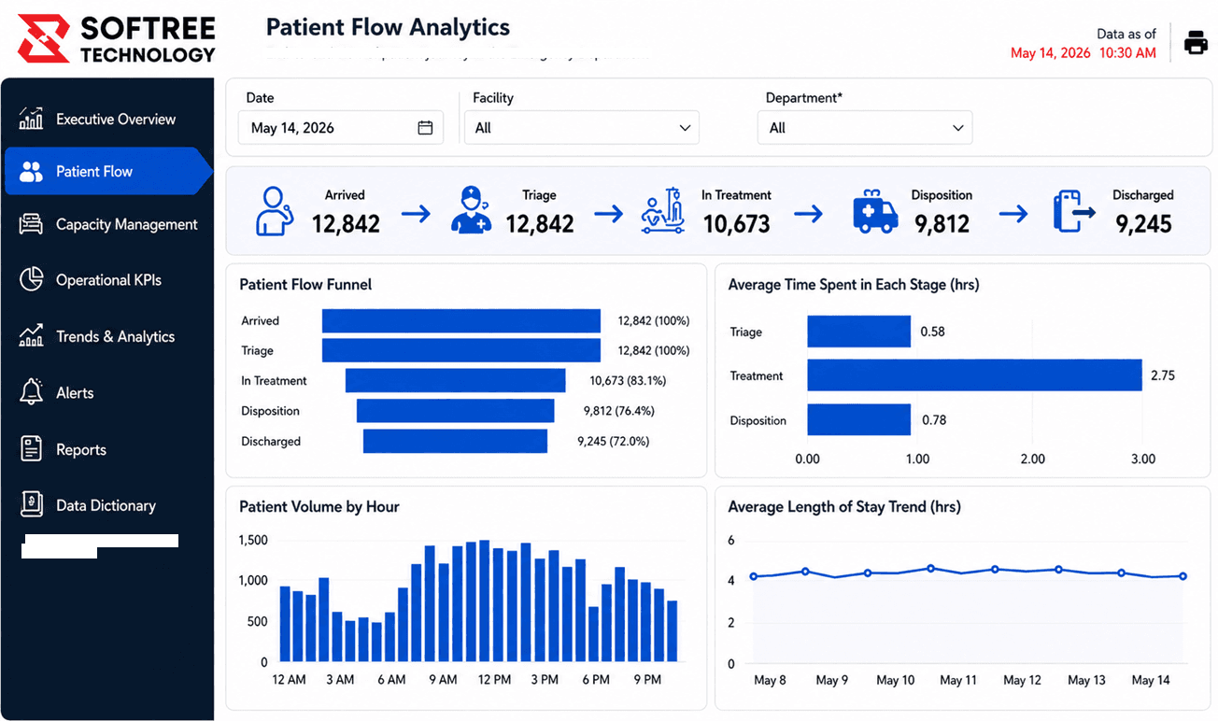Click the Disposition value 9,812
This screenshot has width=1218, height=721.
click(x=942, y=224)
